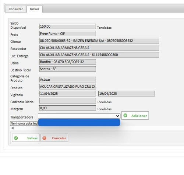Click the Destino Fiscal field Santos - SP
The image size is (184, 175).
coord(67,69)
